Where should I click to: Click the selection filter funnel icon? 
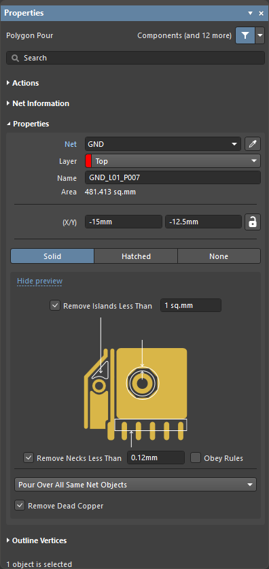pyautogui.click(x=245, y=35)
